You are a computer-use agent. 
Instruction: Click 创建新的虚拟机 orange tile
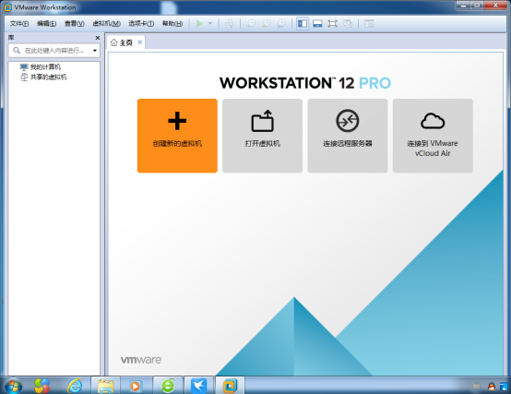(177, 136)
